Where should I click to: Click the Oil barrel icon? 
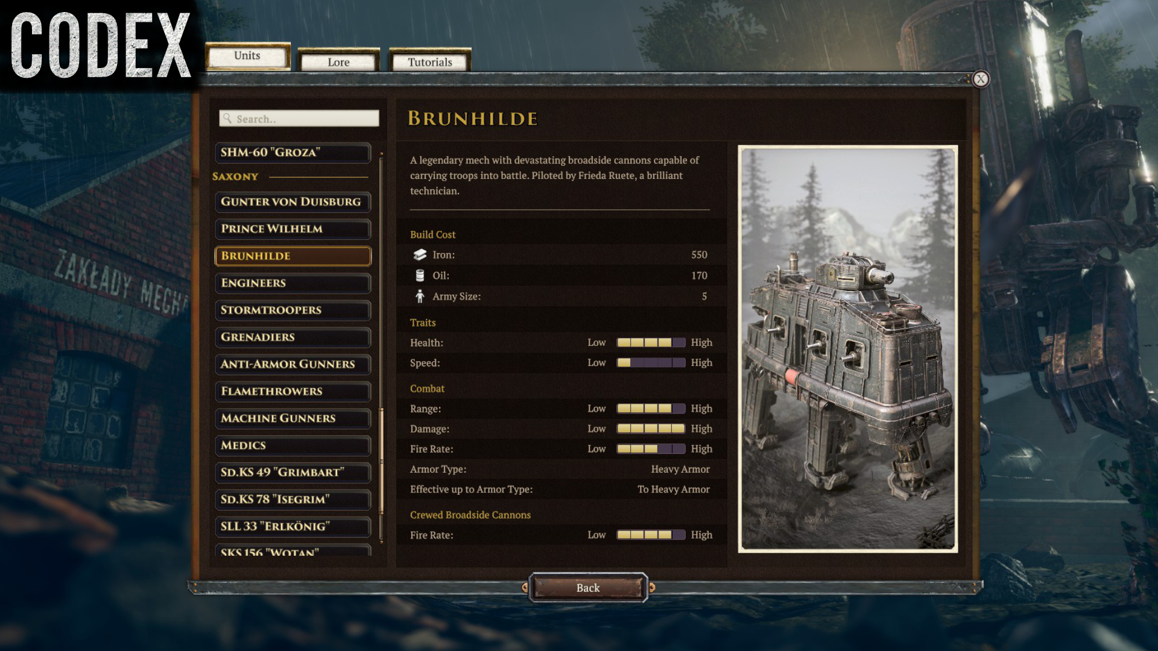(x=420, y=275)
